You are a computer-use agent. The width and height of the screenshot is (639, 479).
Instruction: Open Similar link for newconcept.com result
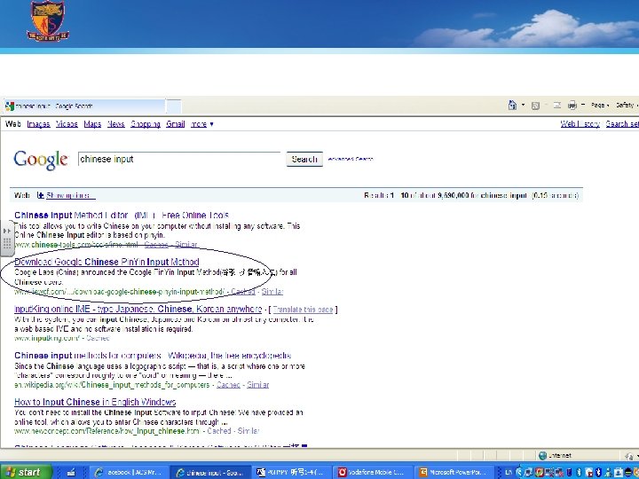pyautogui.click(x=248, y=431)
